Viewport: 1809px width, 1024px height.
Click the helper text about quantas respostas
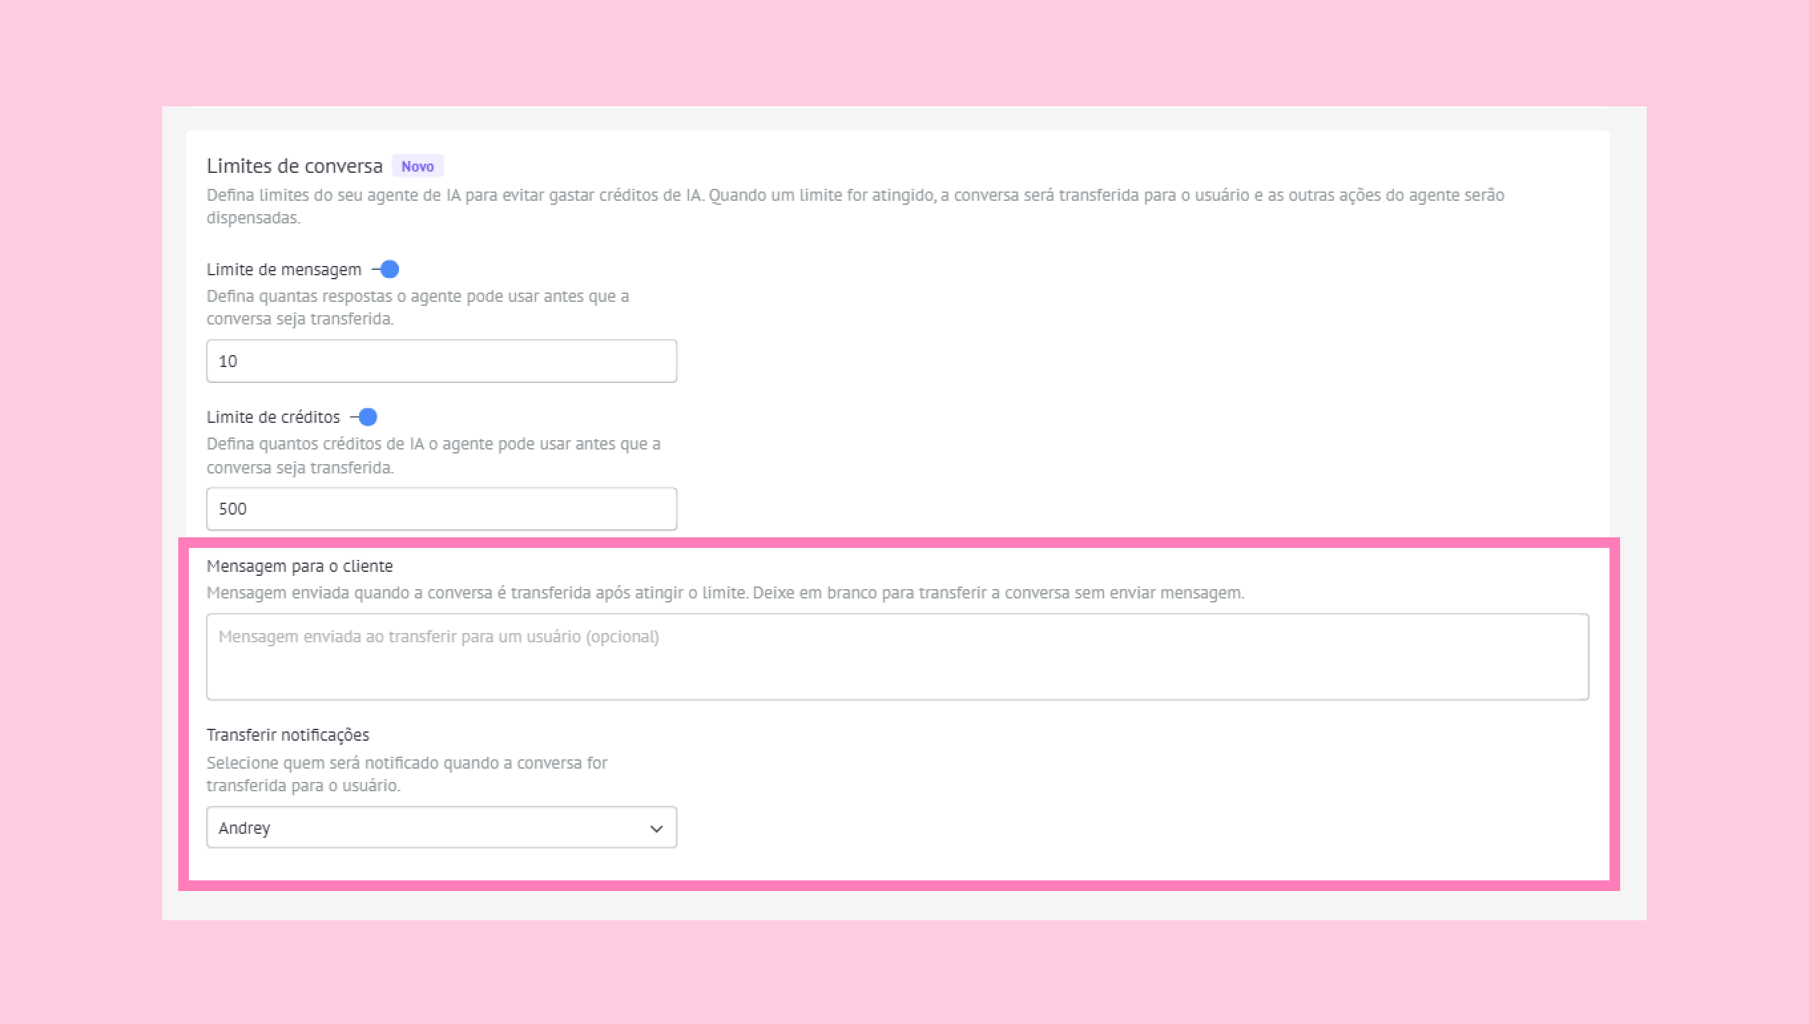click(418, 307)
